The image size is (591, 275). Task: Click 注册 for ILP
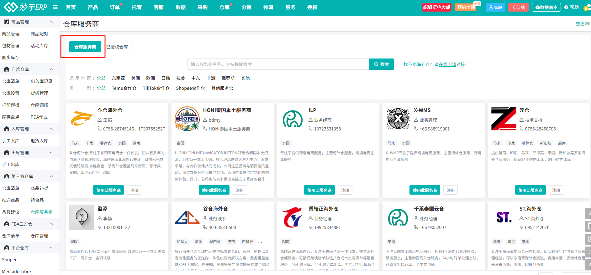[345, 190]
